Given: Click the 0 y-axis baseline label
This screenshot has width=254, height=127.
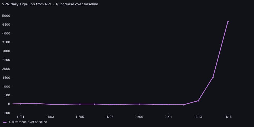Looking at the screenshot, I should pos(9,104).
